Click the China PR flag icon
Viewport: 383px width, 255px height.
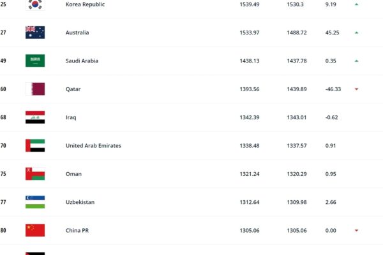click(35, 230)
